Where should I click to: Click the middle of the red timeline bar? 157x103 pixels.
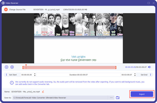69,68
